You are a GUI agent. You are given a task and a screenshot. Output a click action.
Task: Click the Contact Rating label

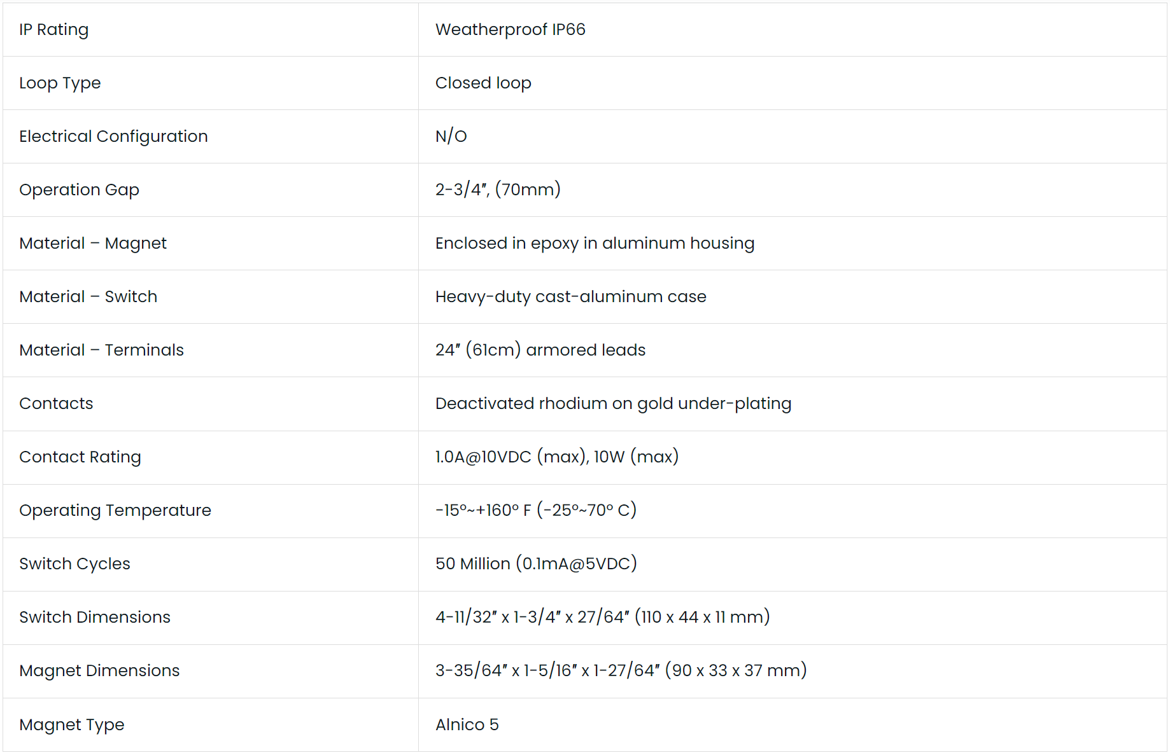pyautogui.click(x=80, y=457)
